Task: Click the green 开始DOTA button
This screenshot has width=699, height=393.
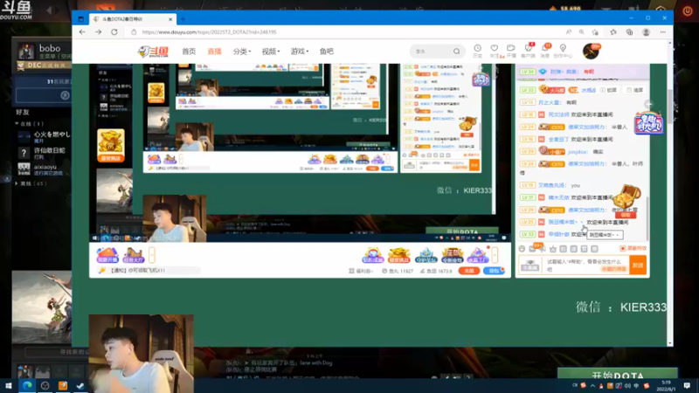Action: click(618, 376)
